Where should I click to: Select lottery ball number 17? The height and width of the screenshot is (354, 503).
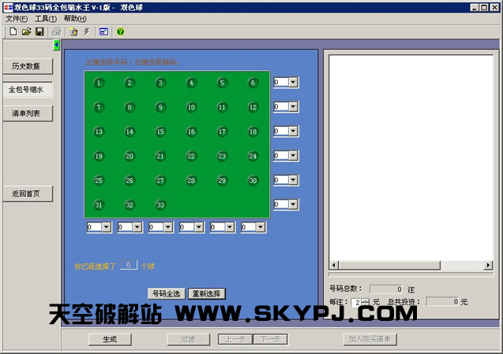click(222, 132)
